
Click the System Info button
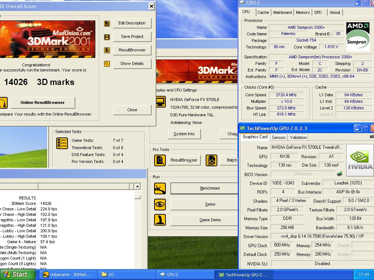[184, 134]
